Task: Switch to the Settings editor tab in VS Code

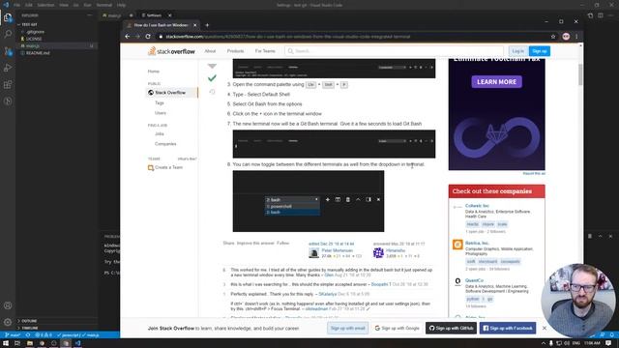Action: click(x=154, y=15)
